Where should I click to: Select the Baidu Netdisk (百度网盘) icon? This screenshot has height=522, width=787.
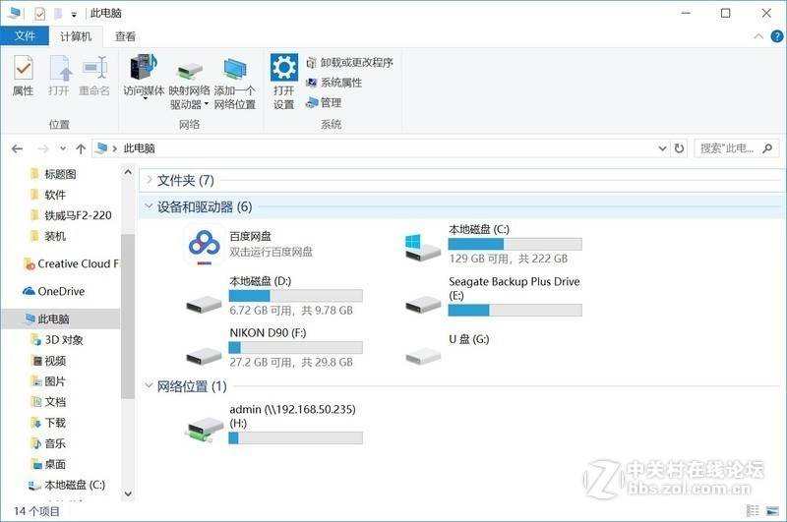pyautogui.click(x=204, y=245)
